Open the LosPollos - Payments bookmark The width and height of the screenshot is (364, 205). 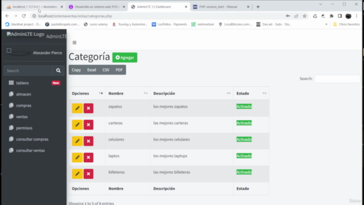[x=169, y=24]
